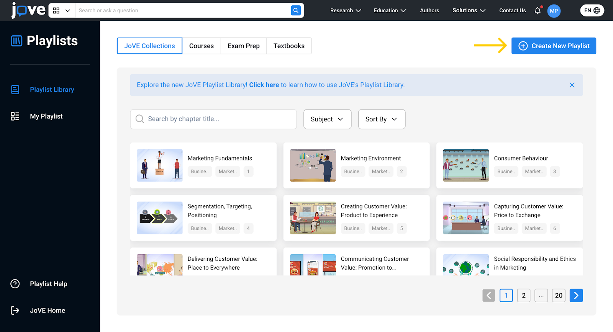Go to next page with right arrow

click(576, 295)
